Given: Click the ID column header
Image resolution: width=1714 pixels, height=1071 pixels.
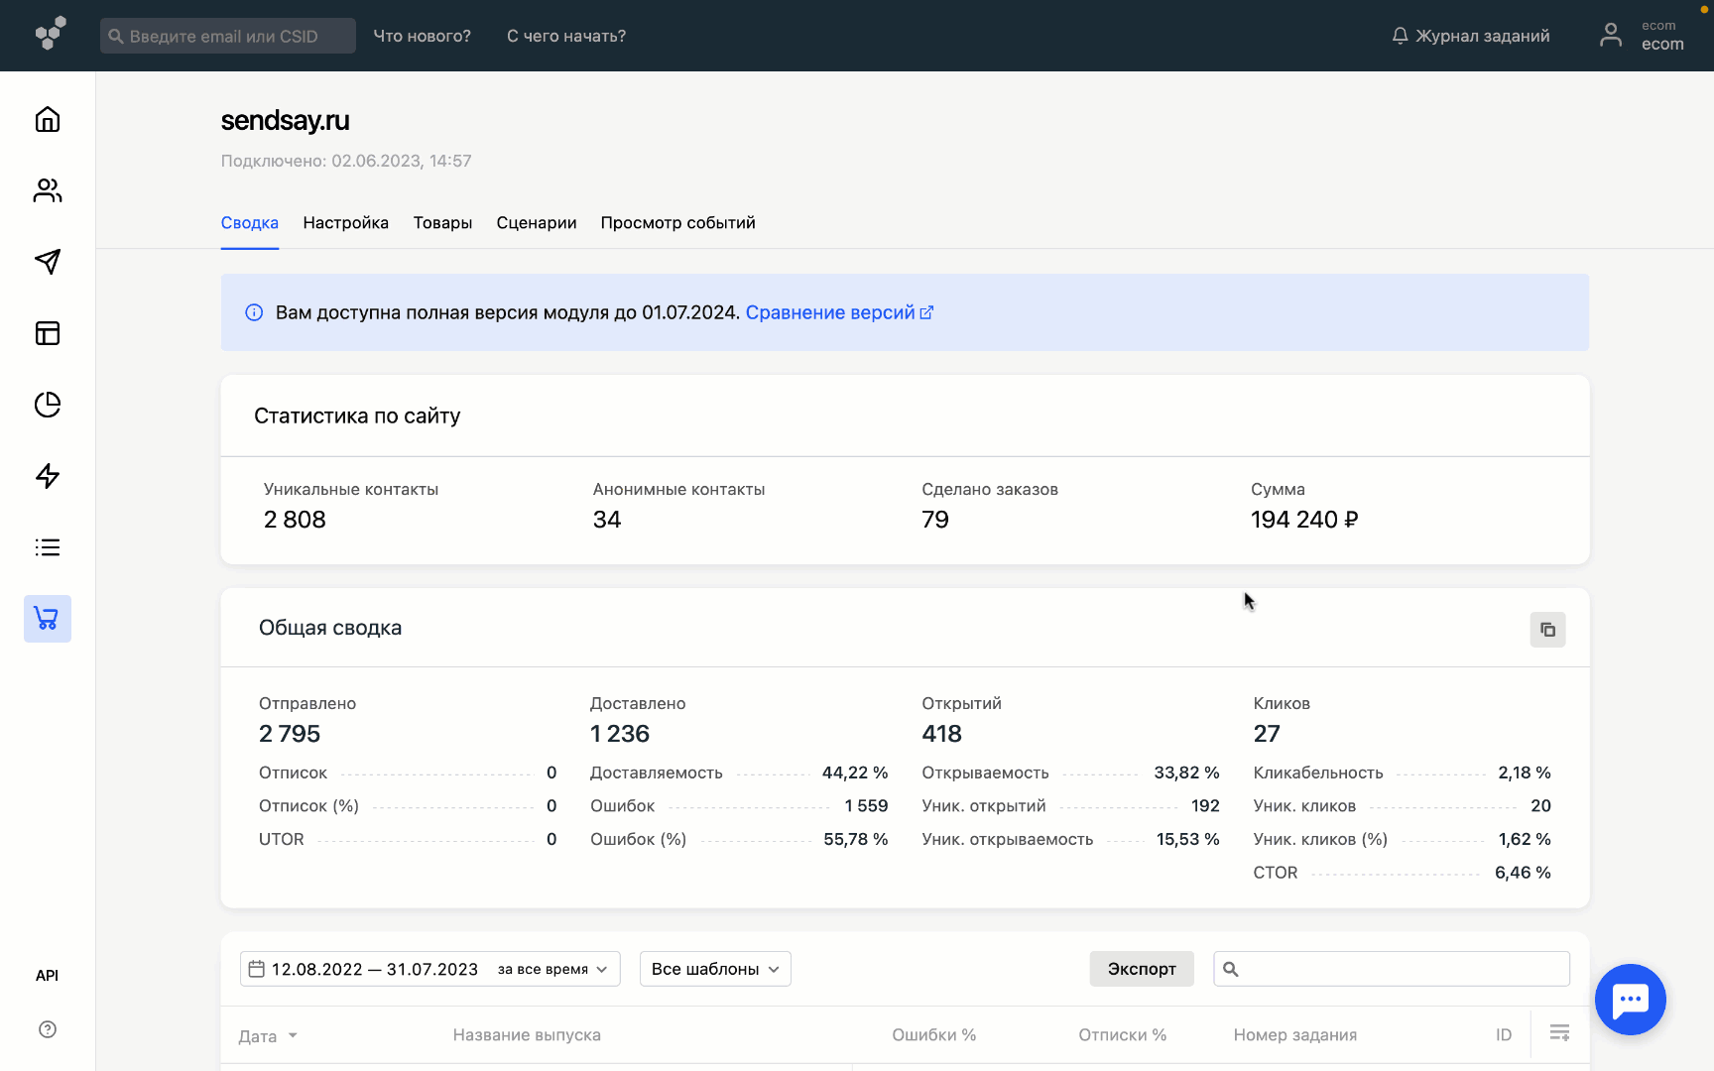Looking at the screenshot, I should click(1504, 1035).
